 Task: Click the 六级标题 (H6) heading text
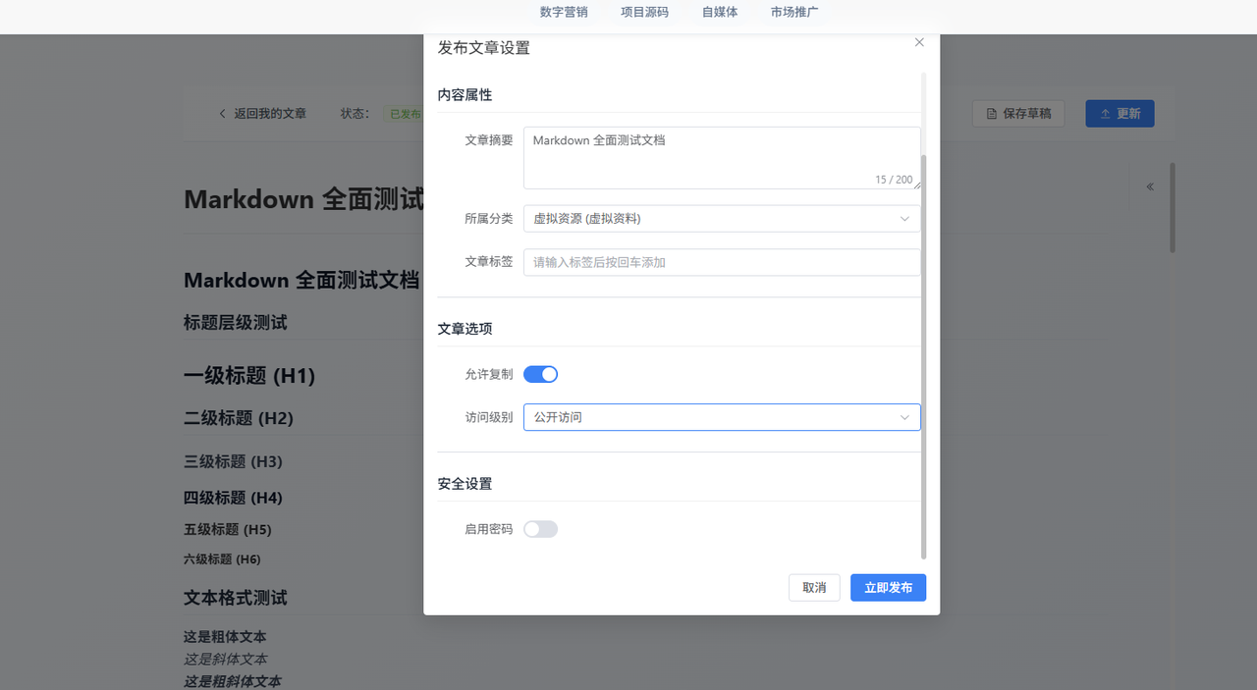(222, 559)
